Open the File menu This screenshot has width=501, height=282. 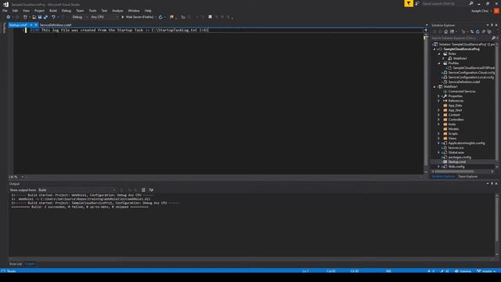[x=5, y=10]
